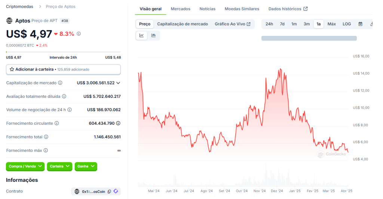Click the US$ 4,97 large price text
The height and width of the screenshot is (199, 383).
pyautogui.click(x=29, y=34)
